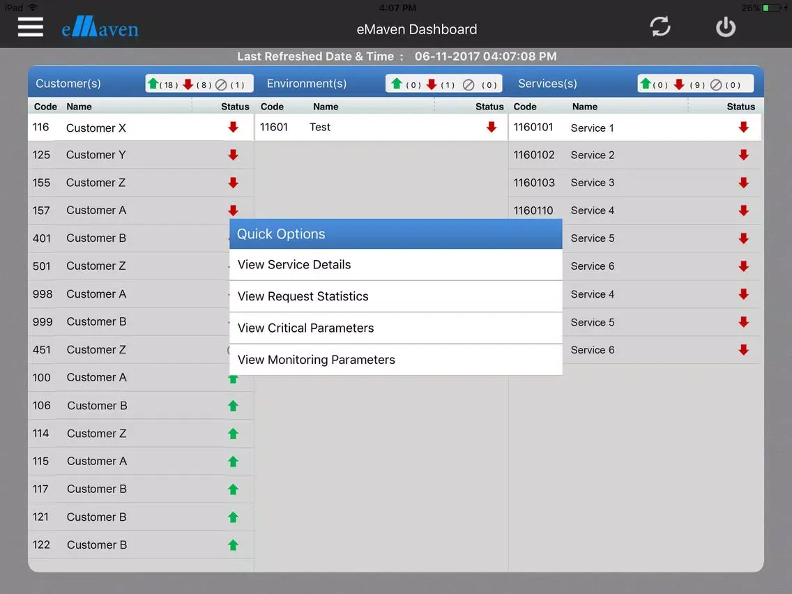Click red down arrow in Services(s) summary
The width and height of the screenshot is (792, 594).
679,84
